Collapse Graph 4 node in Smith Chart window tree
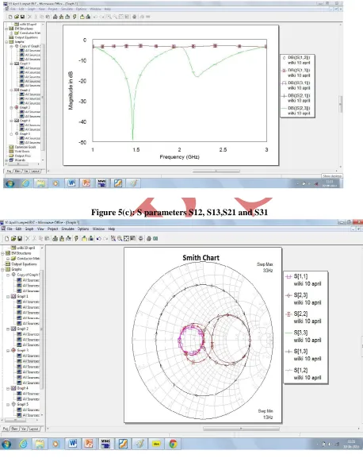Viewport: 363px width, 458px height. click(x=8, y=388)
